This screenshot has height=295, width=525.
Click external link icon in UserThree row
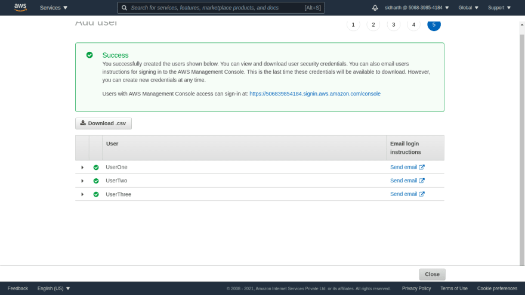pyautogui.click(x=422, y=194)
